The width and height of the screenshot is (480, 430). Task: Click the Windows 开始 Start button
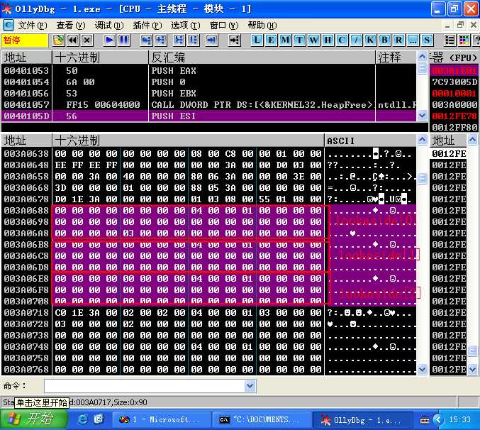pyautogui.click(x=33, y=419)
